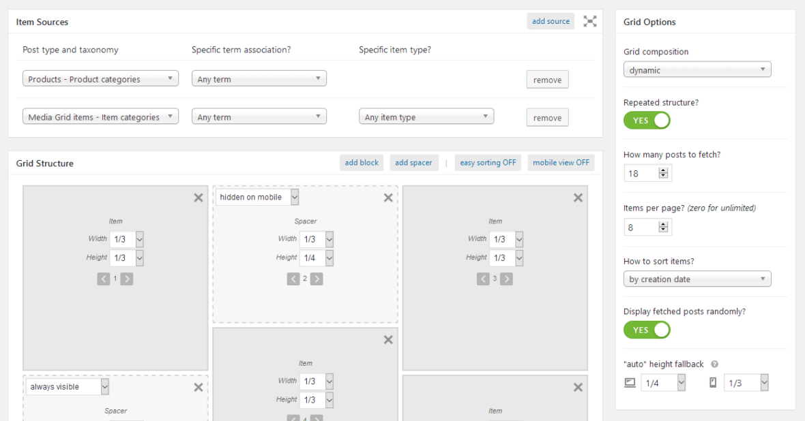Expand the How to sort items dropdown
805x421 pixels.
tap(697, 279)
